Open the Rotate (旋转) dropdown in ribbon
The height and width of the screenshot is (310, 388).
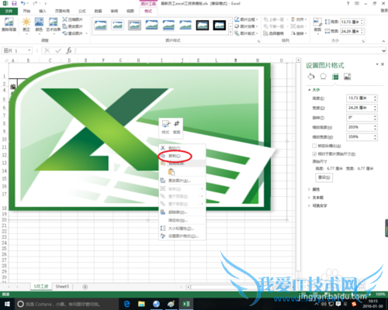coord(299,33)
